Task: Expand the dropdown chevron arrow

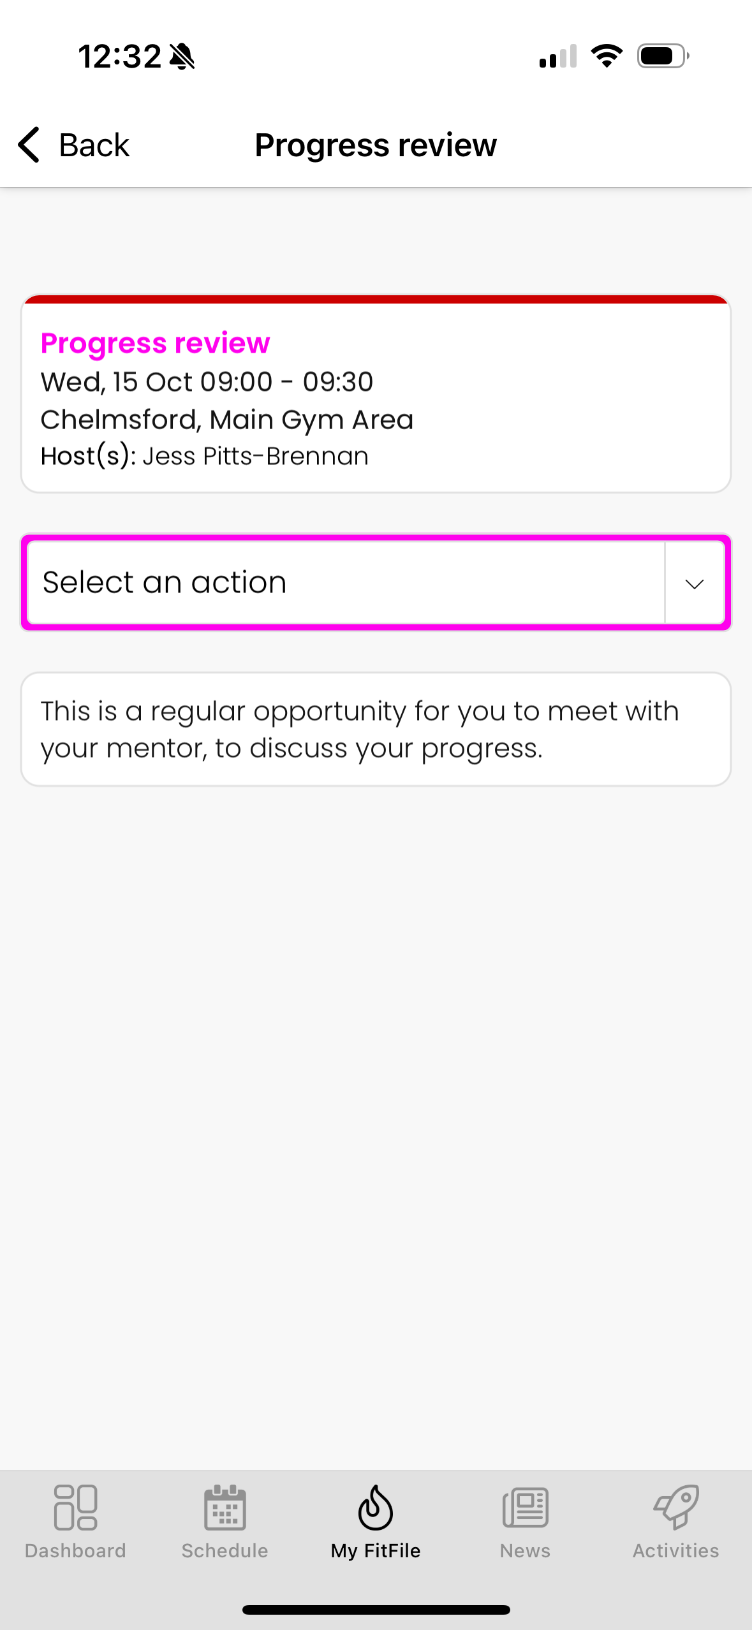Action: [694, 584]
